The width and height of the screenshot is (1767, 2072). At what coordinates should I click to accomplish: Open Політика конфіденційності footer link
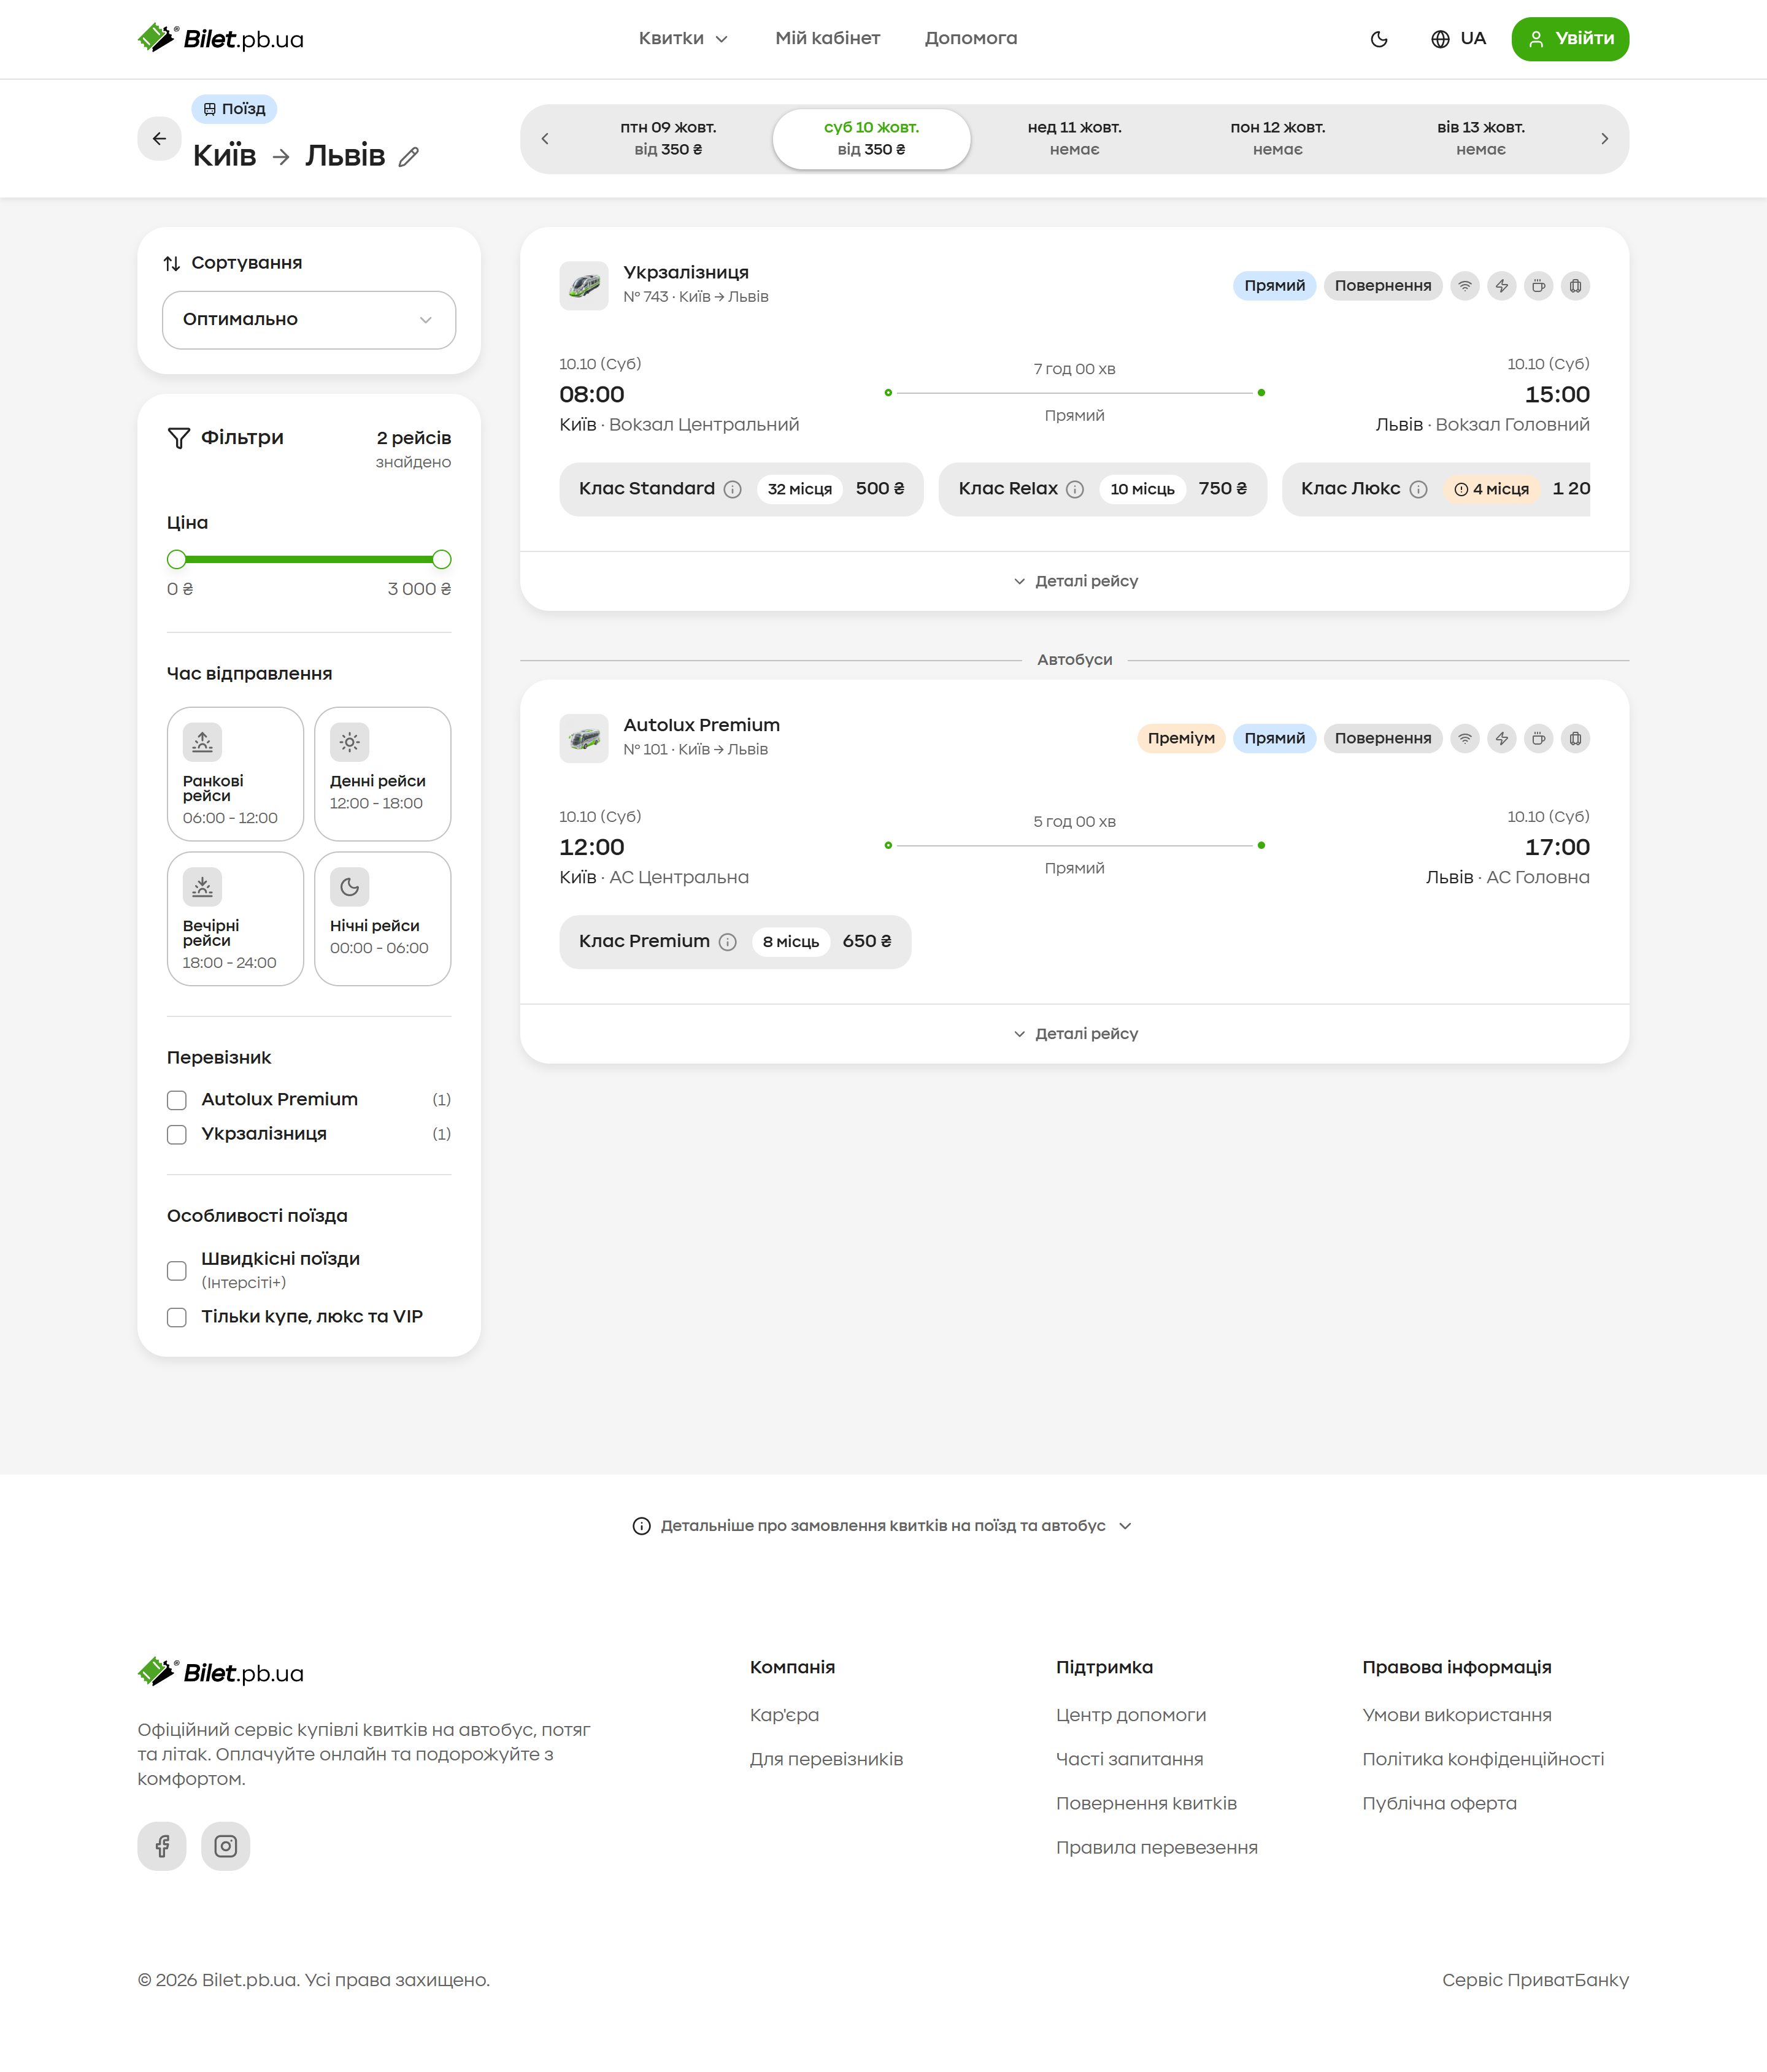1483,1759
